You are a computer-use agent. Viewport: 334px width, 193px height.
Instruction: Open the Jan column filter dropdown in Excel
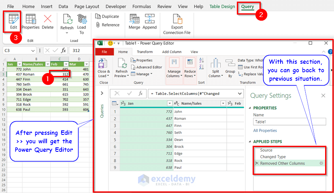19,64
